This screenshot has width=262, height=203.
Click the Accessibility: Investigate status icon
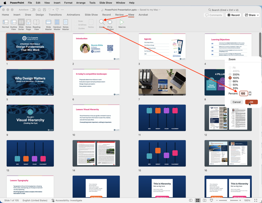tap(53, 200)
